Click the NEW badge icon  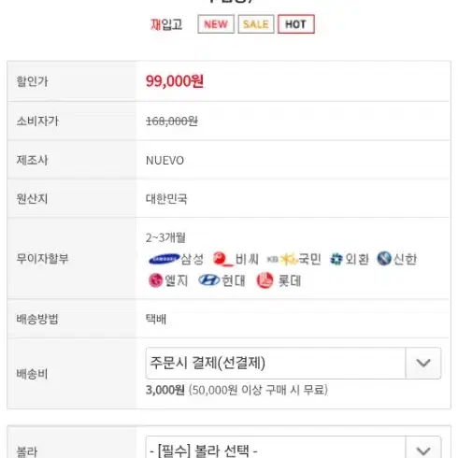tap(216, 24)
